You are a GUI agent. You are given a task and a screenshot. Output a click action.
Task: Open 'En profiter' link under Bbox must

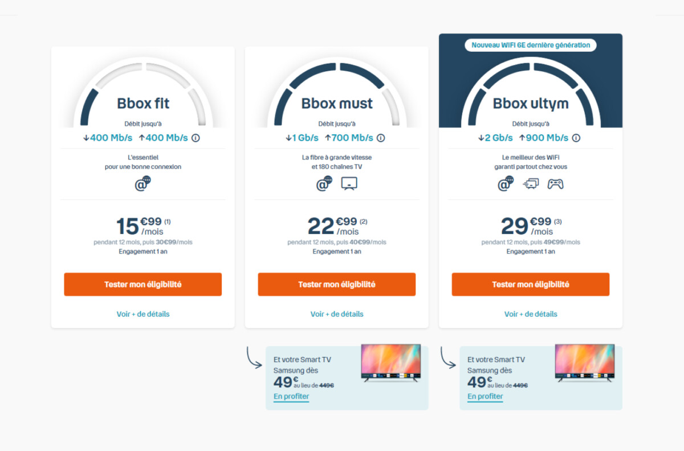click(x=291, y=396)
